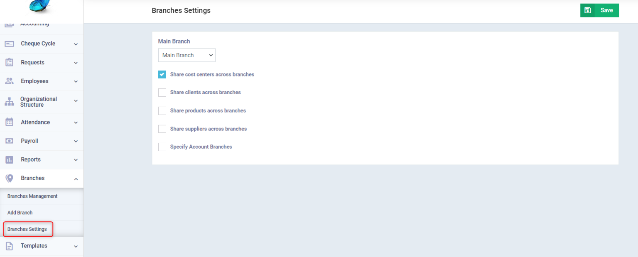
Task: Enable Specify Account Branches
Action: [x=162, y=147]
